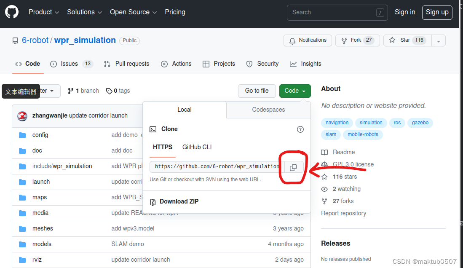Click the Pricing link
Screen dimensions: 463x268
(175, 12)
